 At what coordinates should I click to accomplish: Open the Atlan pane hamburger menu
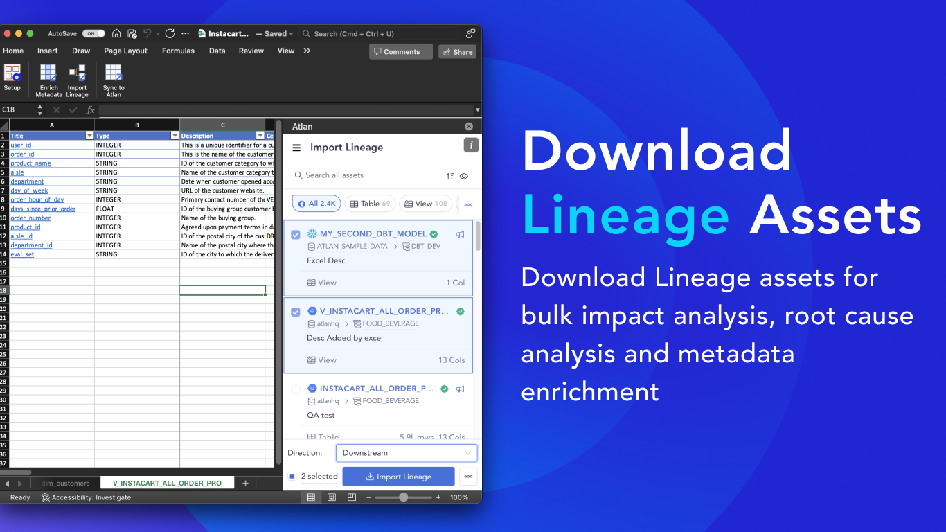pos(296,148)
